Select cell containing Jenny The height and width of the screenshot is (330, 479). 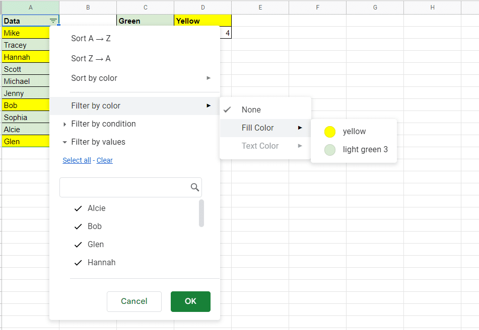[26, 93]
